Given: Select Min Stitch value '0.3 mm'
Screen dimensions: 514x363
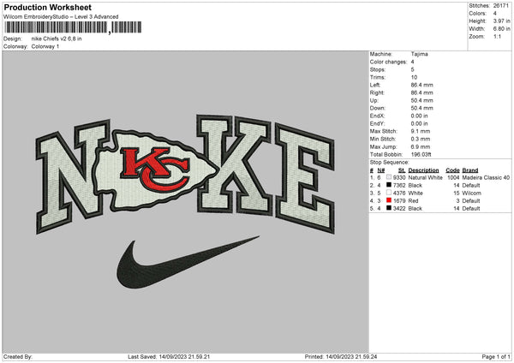Looking at the screenshot, I should 421,139.
